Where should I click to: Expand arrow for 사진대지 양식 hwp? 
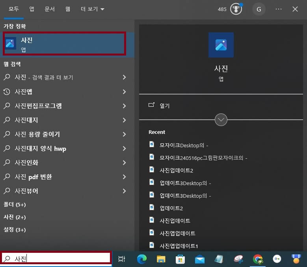[x=124, y=148]
